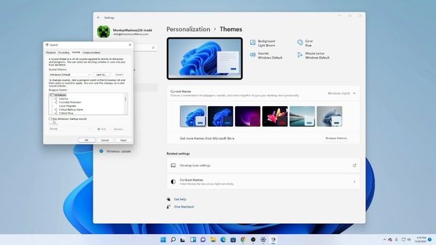Open the Sounds file dropdown showing (None)
This screenshot has width=436, height=245.
pyautogui.click(x=69, y=129)
